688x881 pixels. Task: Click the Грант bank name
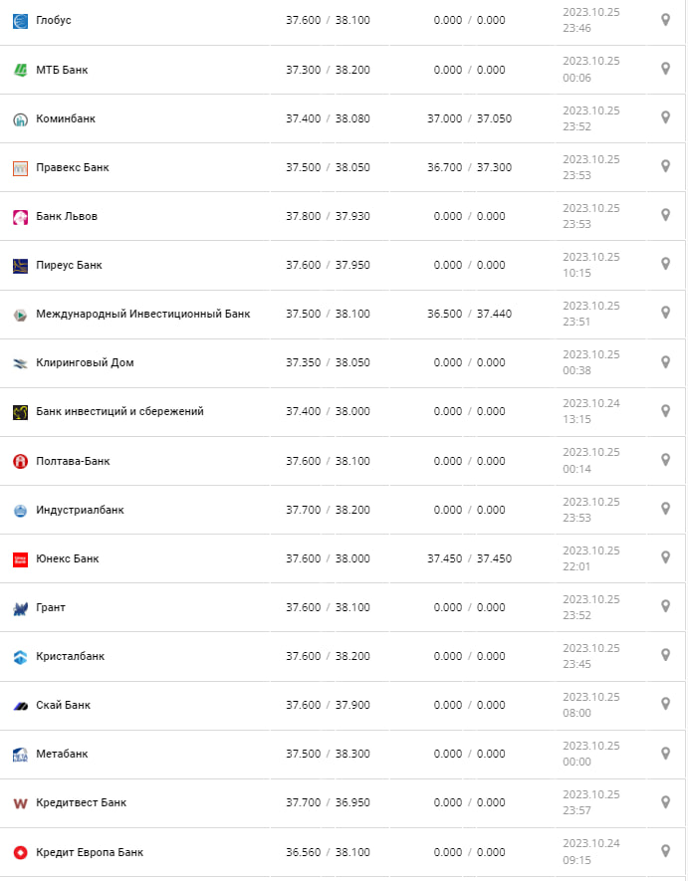click(51, 608)
